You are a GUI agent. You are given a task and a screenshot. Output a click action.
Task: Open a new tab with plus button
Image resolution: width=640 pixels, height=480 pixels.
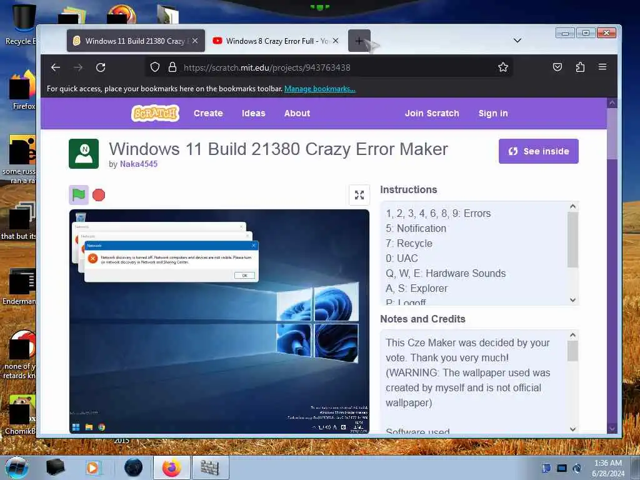pos(359,41)
